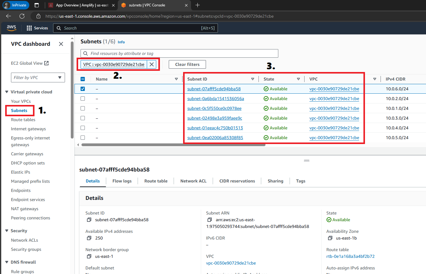426x274 pixels.
Task: Click the 10.0.6.0/24 IPv4 CIDR cell
Action: click(397, 89)
